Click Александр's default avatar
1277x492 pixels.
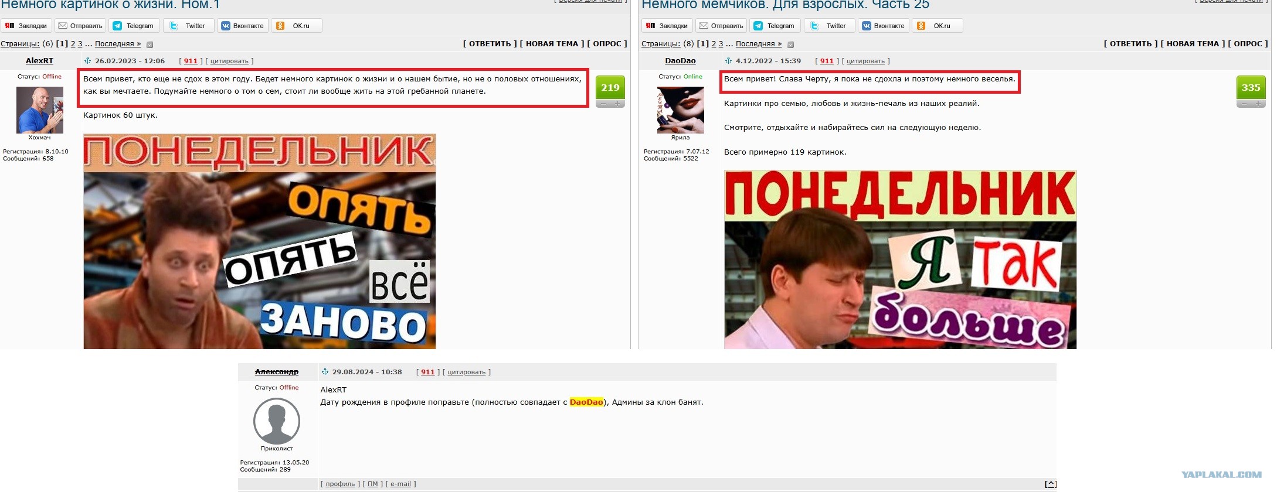coord(277,421)
